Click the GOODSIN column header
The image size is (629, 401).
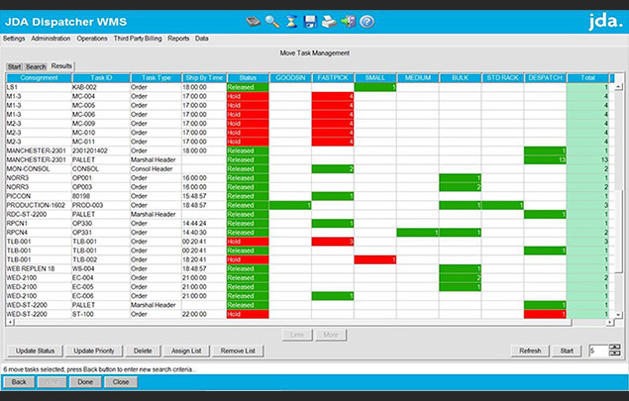click(290, 78)
